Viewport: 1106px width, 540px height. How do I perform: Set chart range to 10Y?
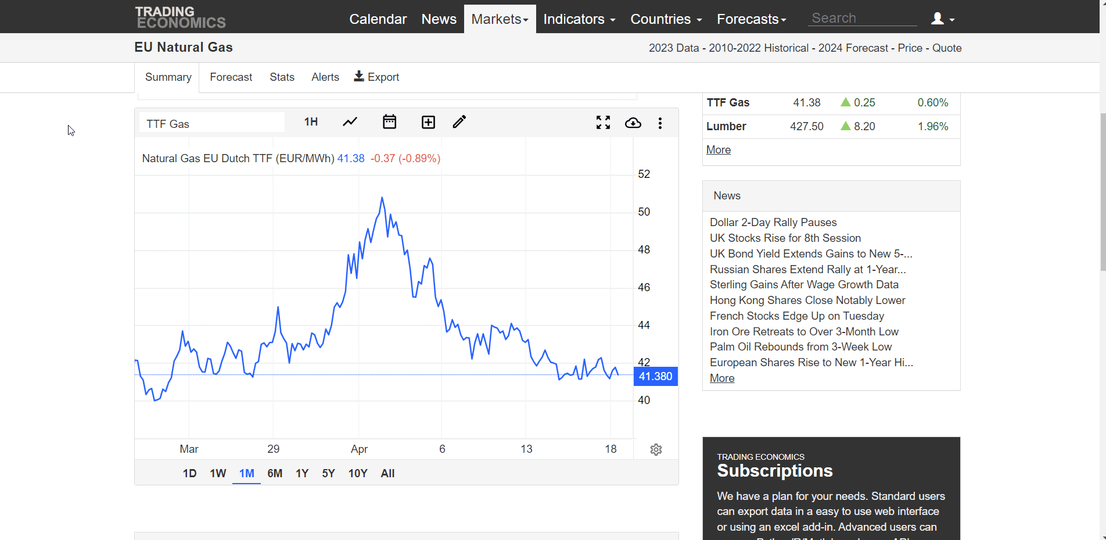(357, 473)
